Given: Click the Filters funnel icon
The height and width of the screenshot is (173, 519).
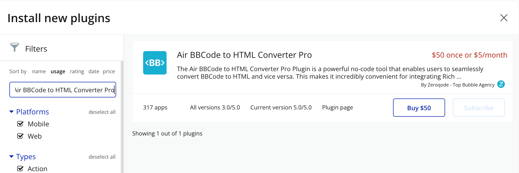Looking at the screenshot, I should 15,47.
